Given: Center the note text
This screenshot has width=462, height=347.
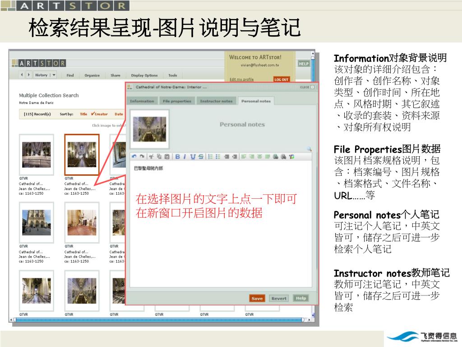Looking at the screenshot, I should tap(259, 156).
